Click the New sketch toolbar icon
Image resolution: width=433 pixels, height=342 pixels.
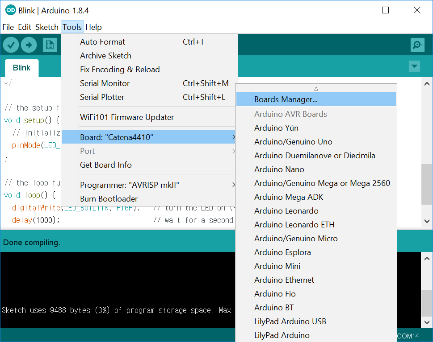50,45
